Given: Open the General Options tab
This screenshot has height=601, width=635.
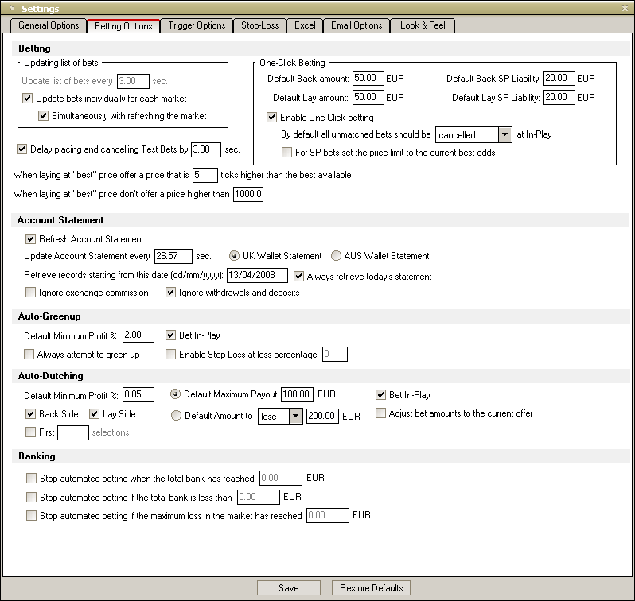Looking at the screenshot, I should [x=49, y=25].
